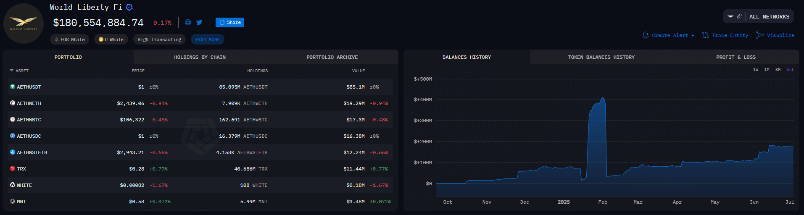The image size is (804, 215).
Task: Click the Trace Entity link
Action: point(725,35)
